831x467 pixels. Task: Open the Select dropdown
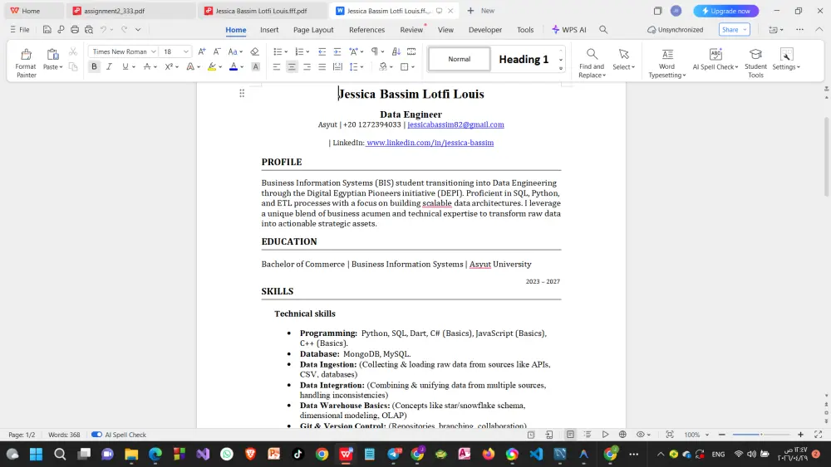tap(624, 59)
